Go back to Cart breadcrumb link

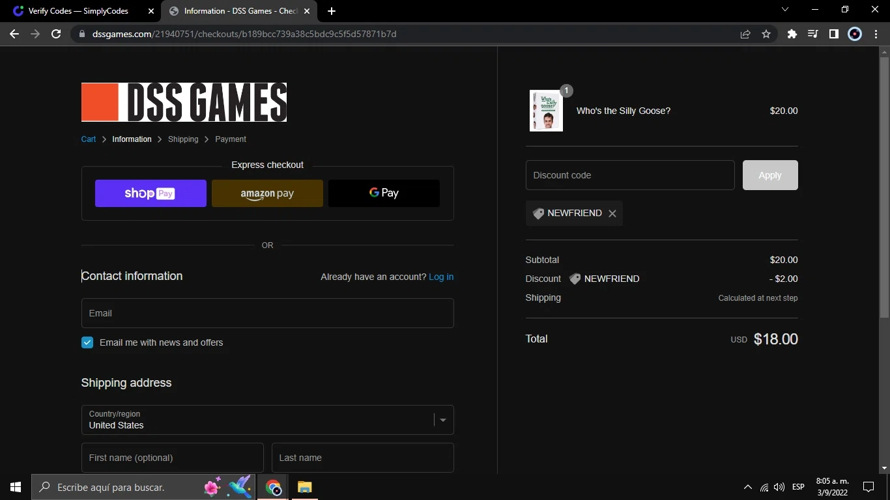point(89,139)
